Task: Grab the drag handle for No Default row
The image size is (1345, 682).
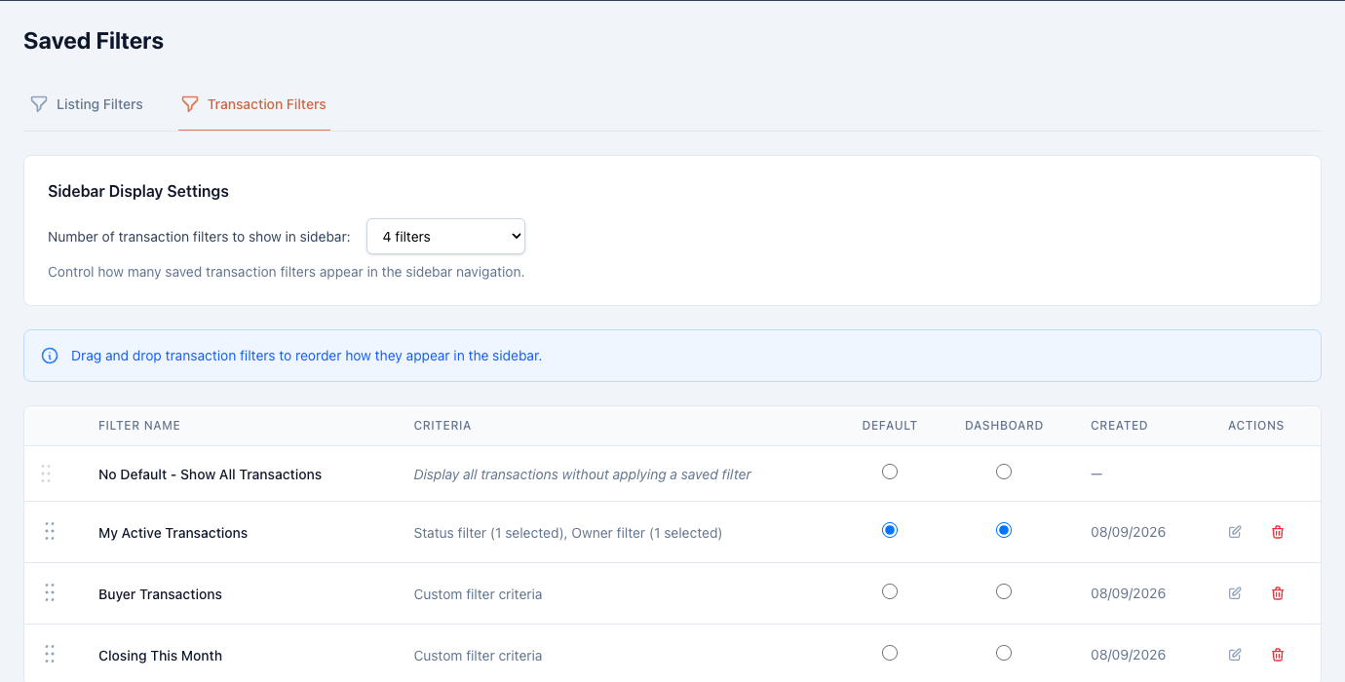Action: (46, 474)
